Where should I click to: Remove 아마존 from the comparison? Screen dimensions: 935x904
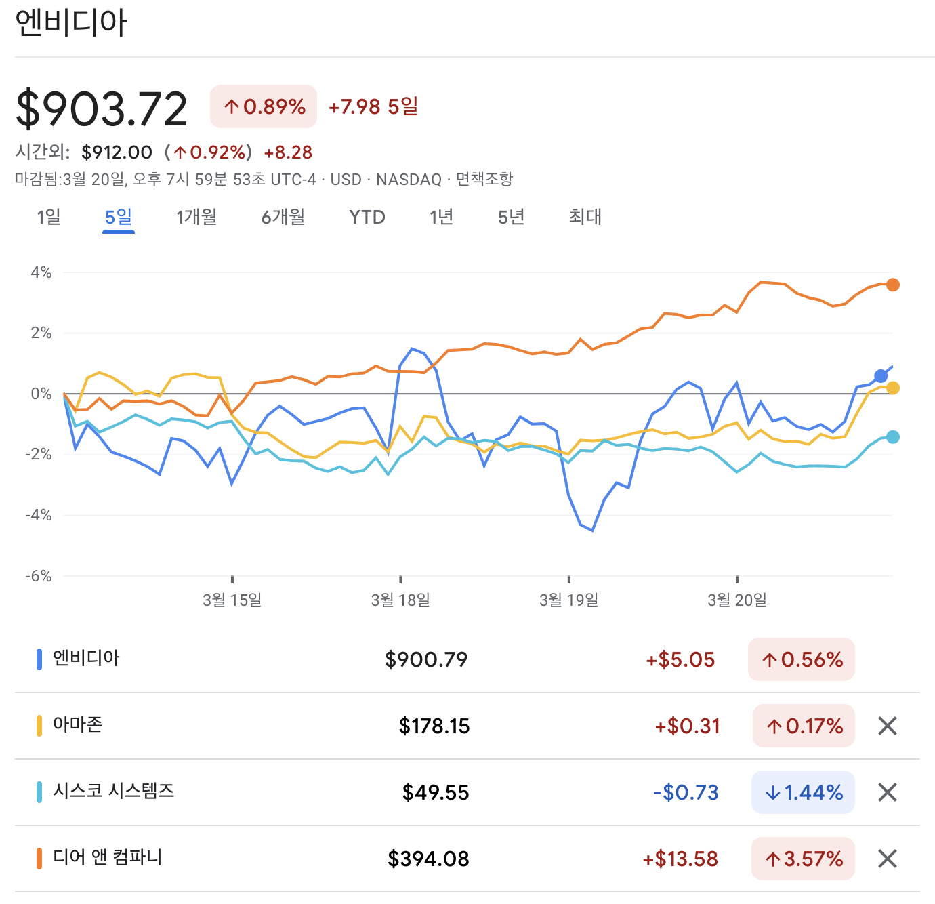tap(887, 726)
